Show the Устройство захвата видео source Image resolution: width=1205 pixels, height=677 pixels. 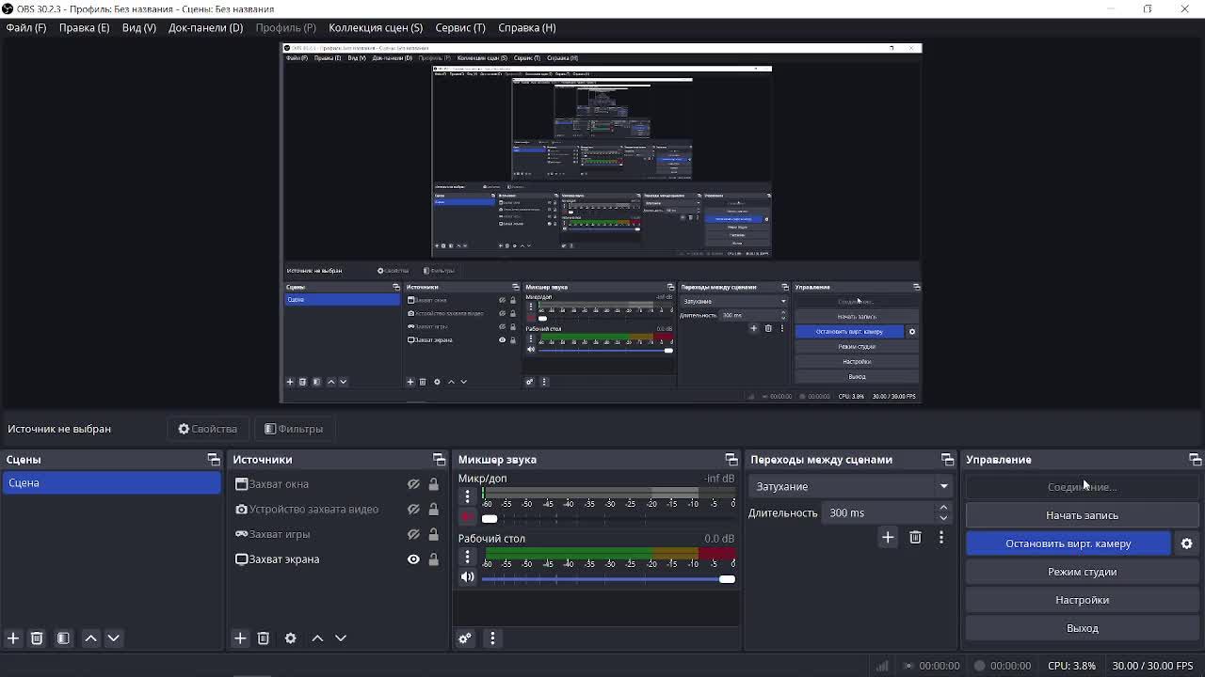[413, 510]
